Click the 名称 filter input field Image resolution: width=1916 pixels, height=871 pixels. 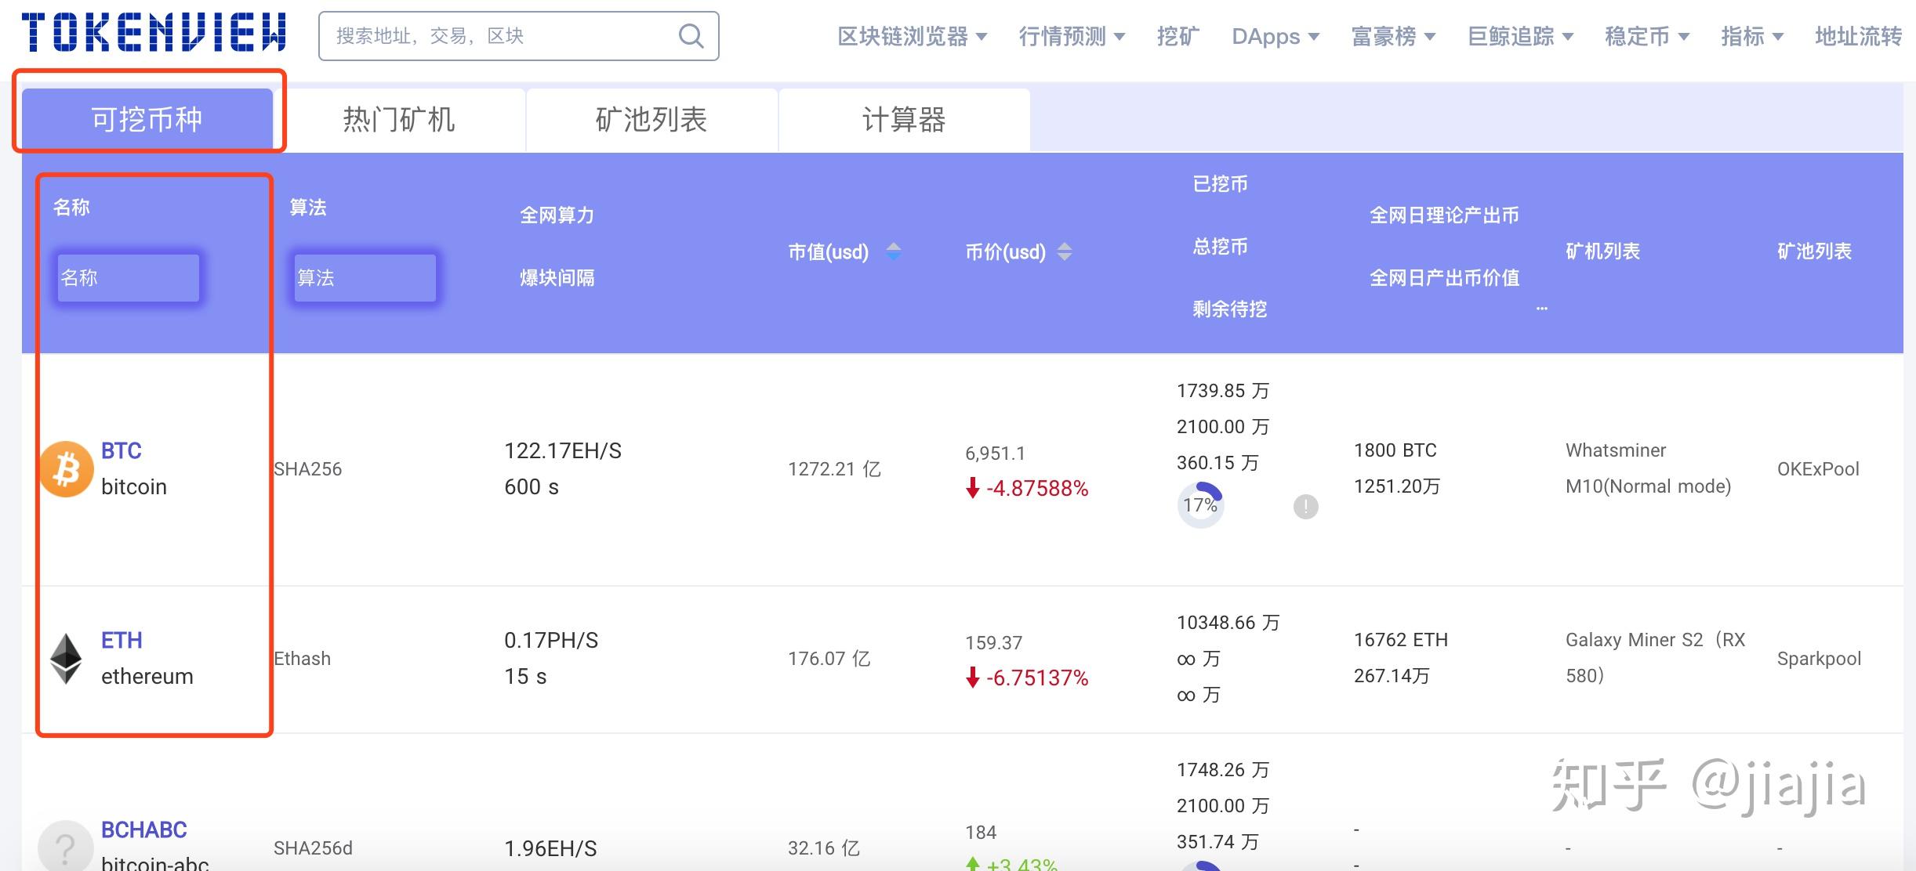click(x=128, y=277)
